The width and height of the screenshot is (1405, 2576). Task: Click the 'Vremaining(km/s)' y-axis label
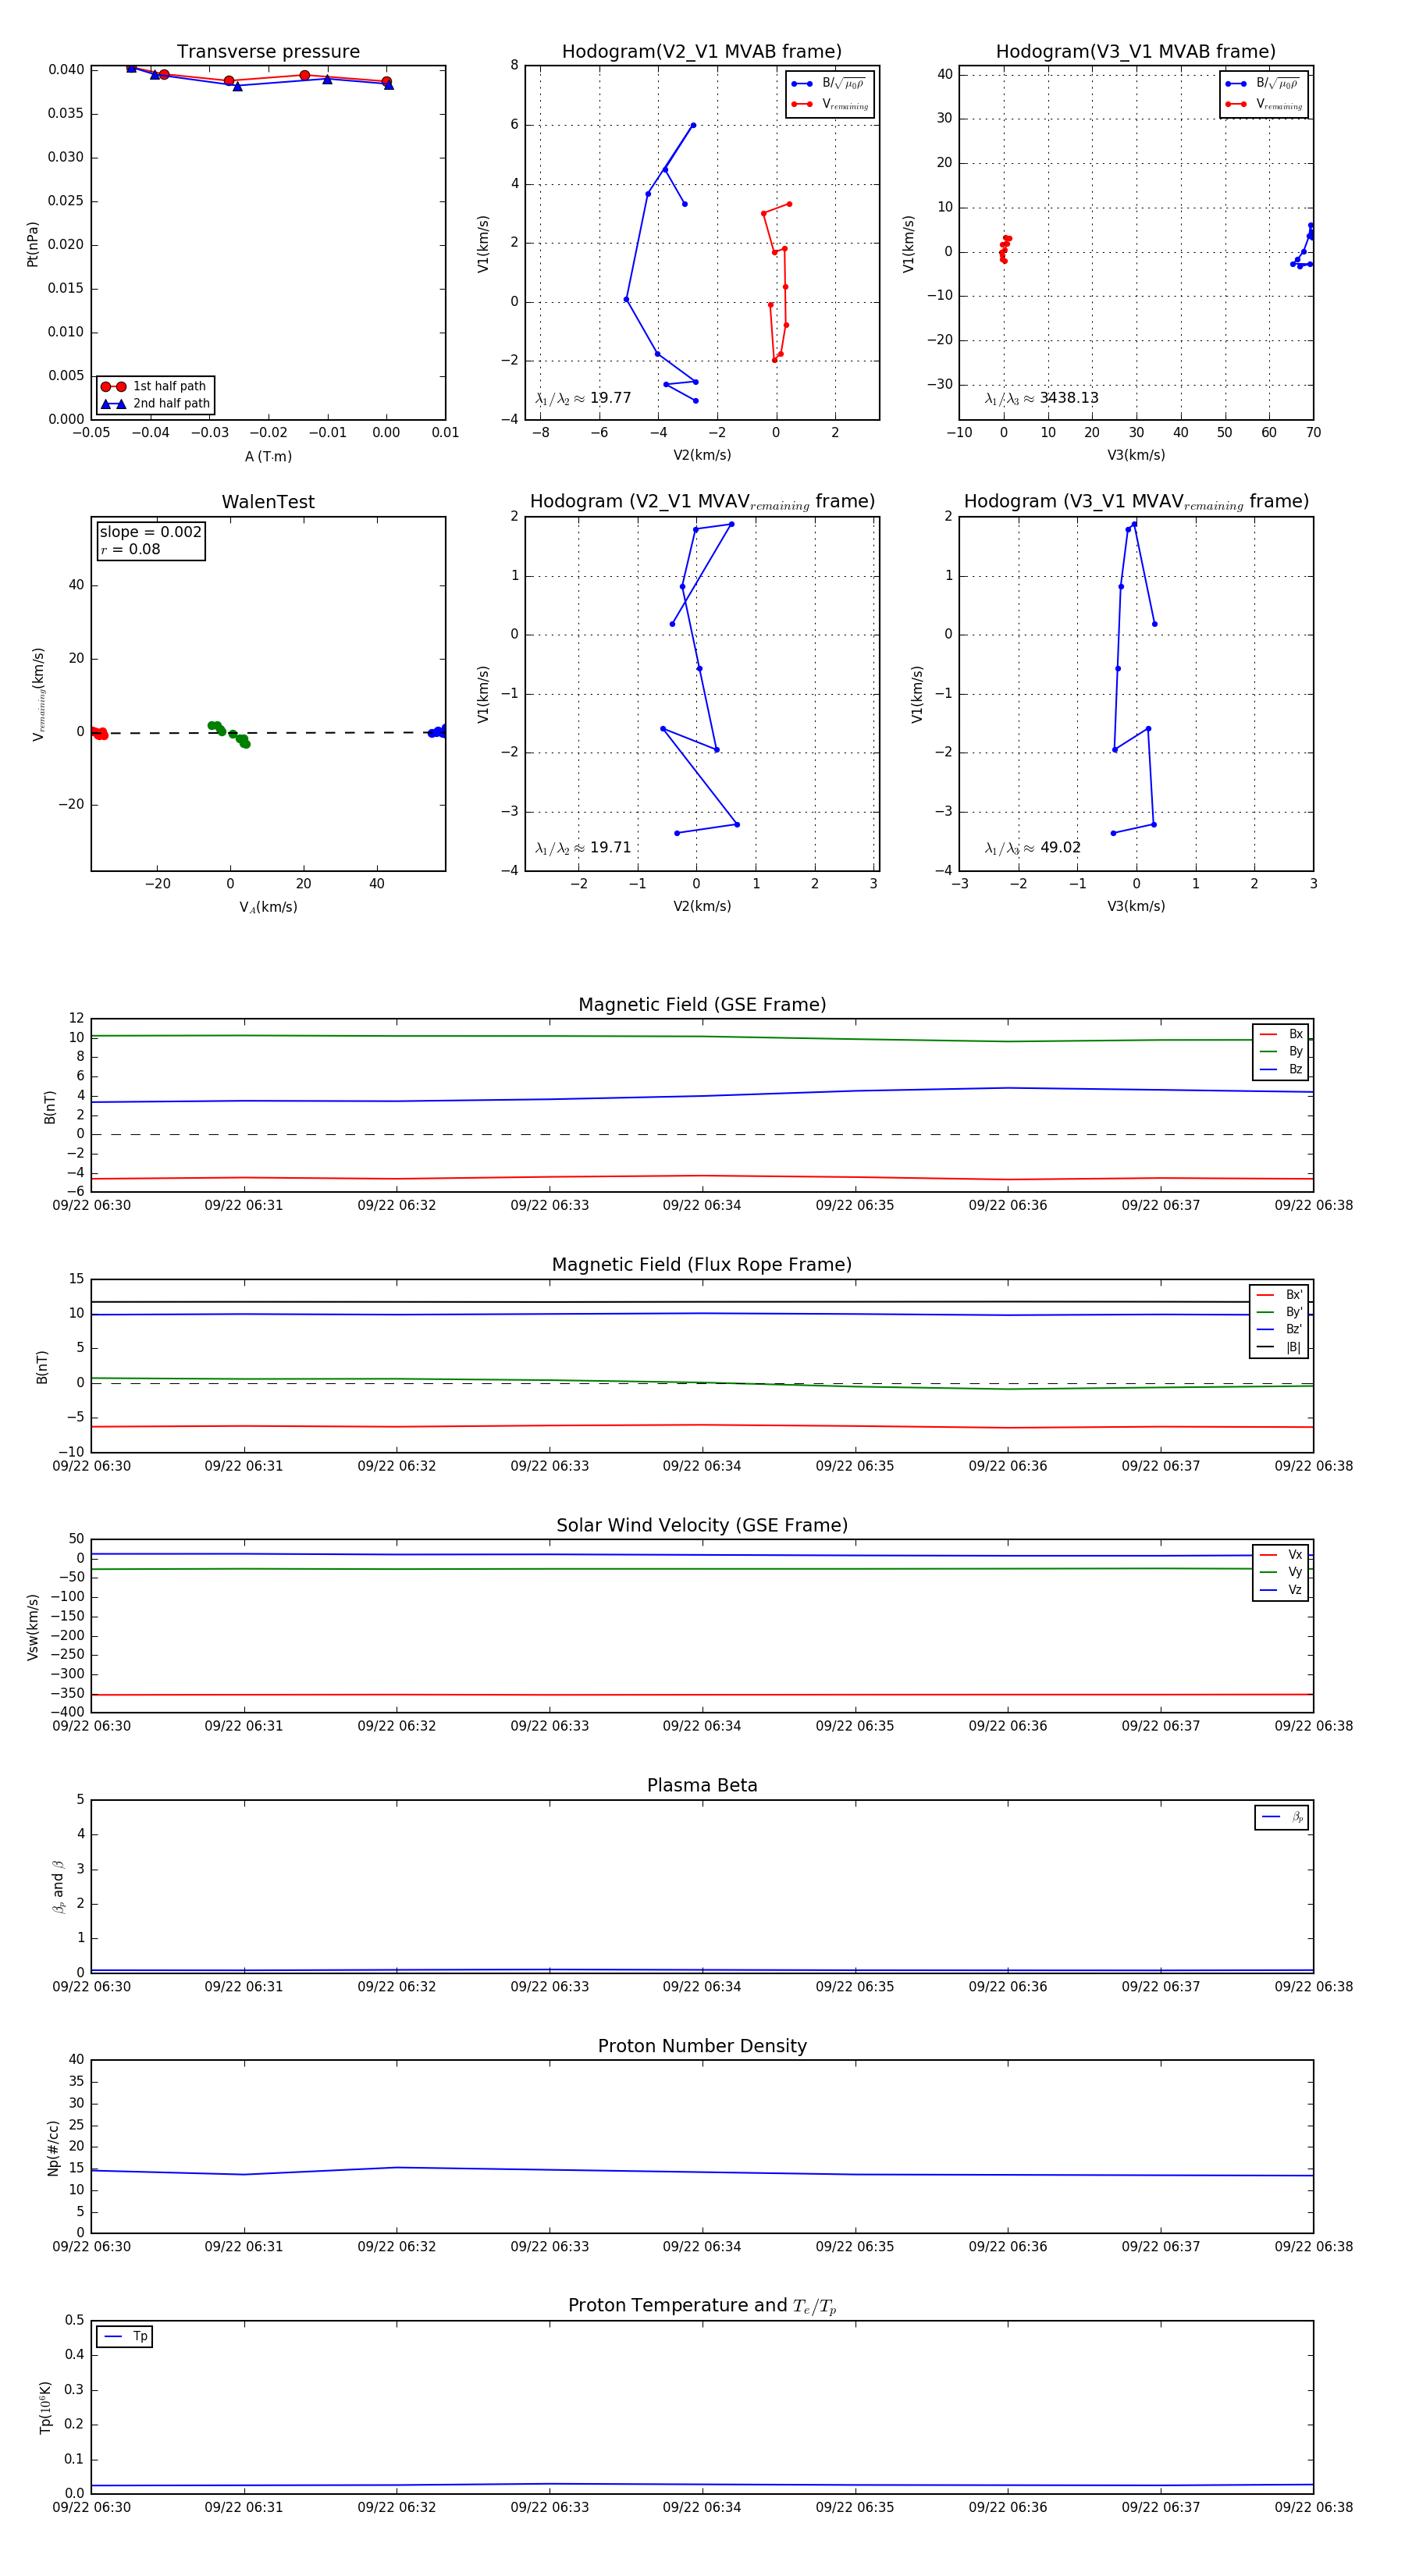(38, 694)
